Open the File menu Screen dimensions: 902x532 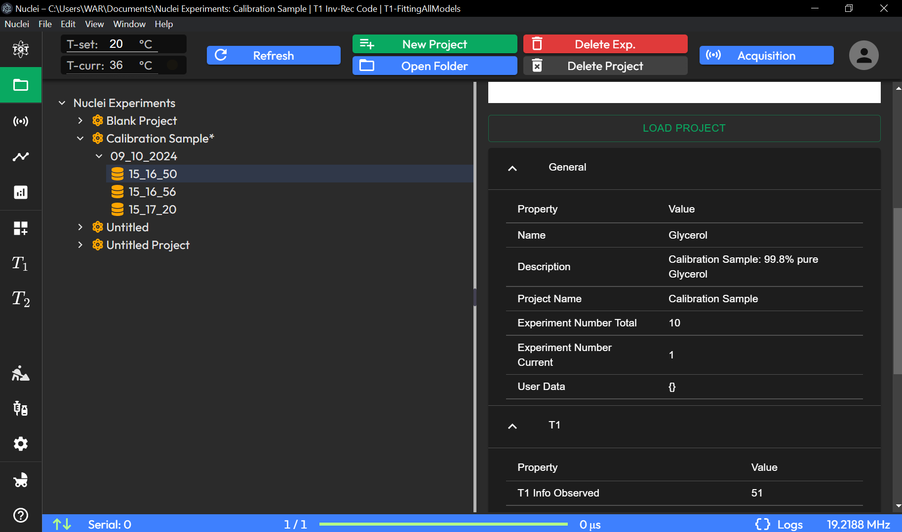click(x=45, y=24)
